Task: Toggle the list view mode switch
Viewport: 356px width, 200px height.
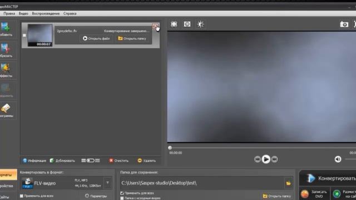Action: click(x=90, y=161)
